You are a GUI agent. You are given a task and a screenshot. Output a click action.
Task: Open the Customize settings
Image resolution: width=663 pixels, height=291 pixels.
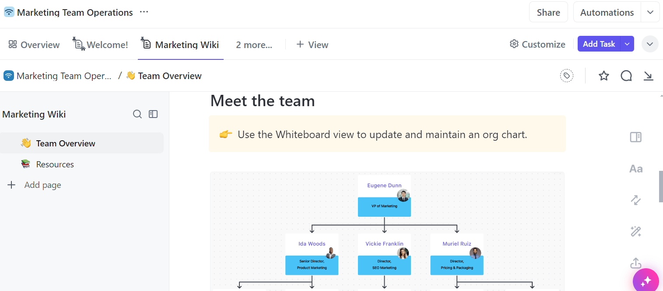[537, 44]
